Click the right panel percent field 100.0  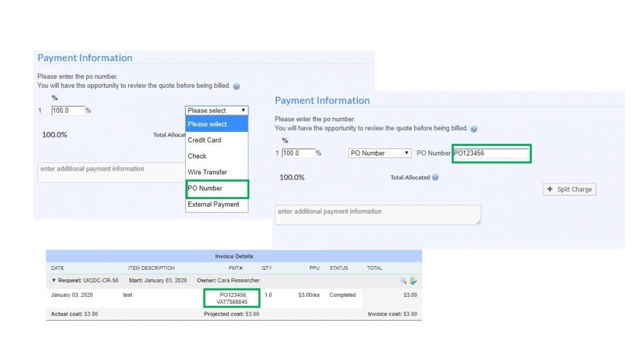coord(298,153)
